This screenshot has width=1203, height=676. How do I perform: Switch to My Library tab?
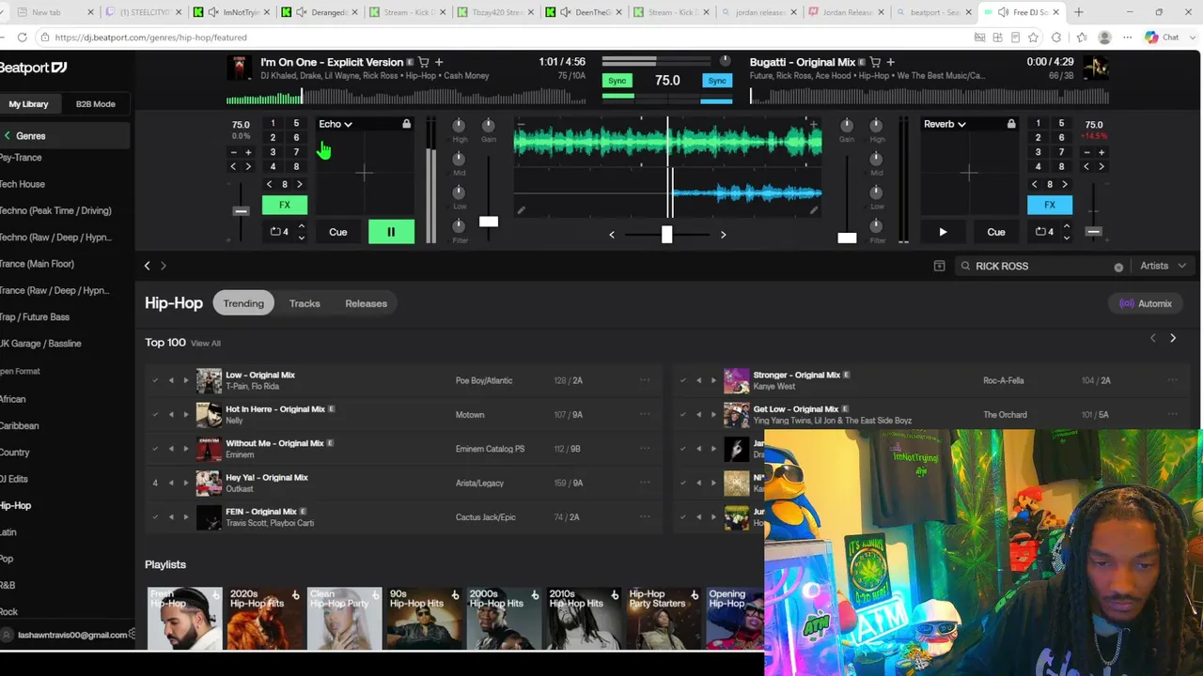point(29,104)
